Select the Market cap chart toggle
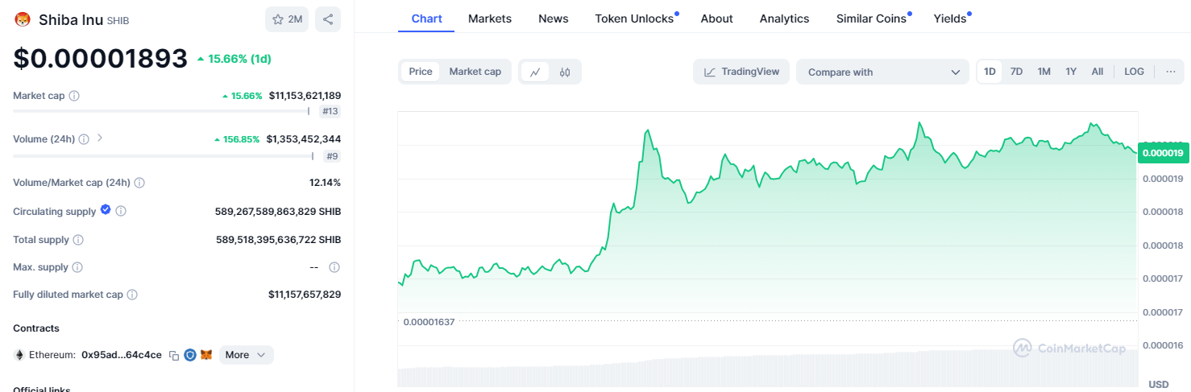The image size is (1191, 392). pos(475,72)
